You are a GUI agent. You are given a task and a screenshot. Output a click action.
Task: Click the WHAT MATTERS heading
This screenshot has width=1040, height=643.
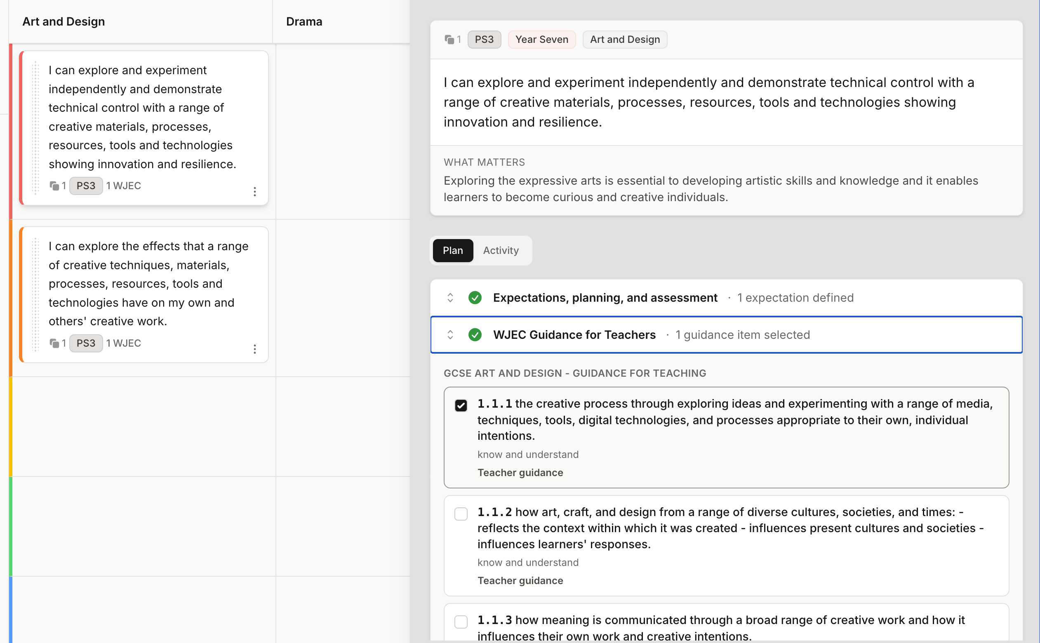point(484,162)
